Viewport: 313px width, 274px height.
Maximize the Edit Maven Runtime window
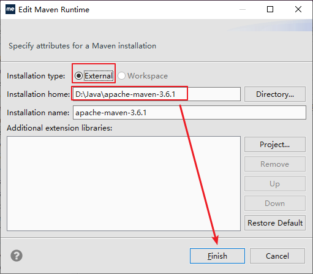pyautogui.click(x=270, y=9)
